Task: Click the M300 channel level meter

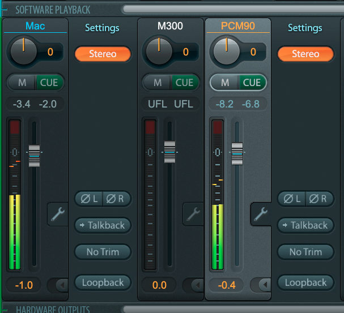Action: (x=150, y=195)
